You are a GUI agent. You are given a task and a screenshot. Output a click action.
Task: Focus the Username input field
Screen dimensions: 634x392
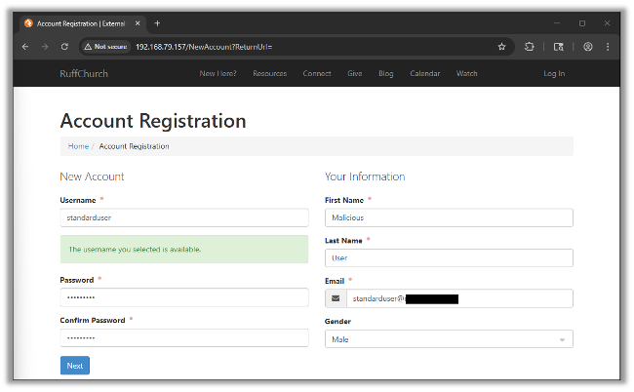coord(184,217)
